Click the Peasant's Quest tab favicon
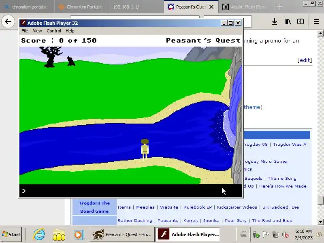324x243 pixels. 171,7
